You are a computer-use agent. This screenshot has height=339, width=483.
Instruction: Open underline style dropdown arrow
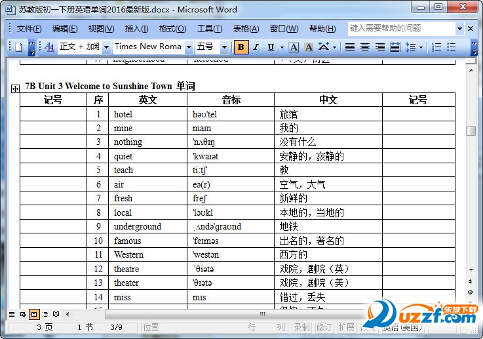pyautogui.click(x=282, y=47)
